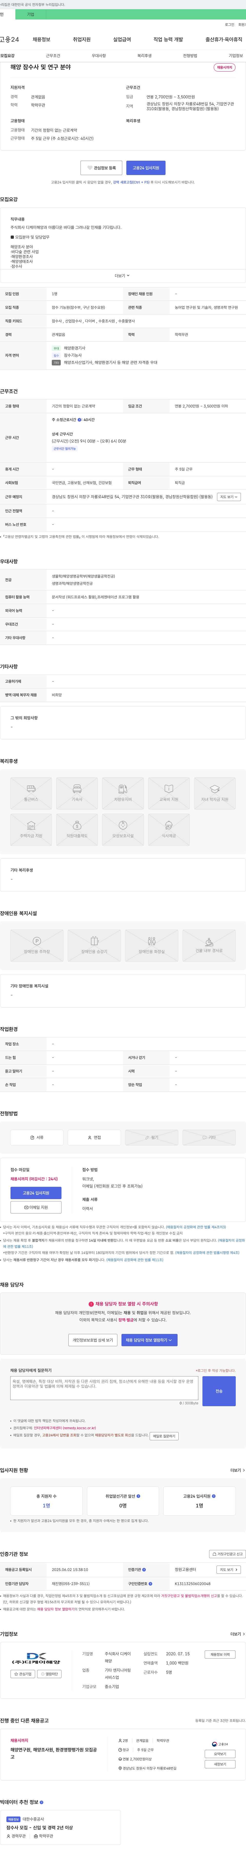Apply with the top 고용24 입사지원 button
This screenshot has width=246, height=1868.
[146, 168]
